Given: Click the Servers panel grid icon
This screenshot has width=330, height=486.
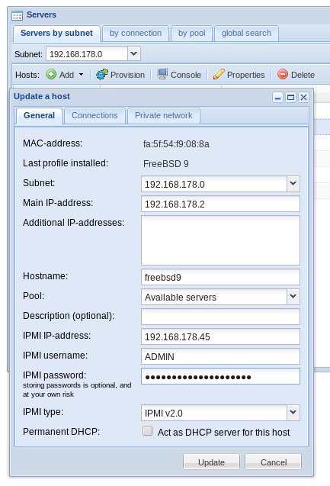Looking at the screenshot, I should [x=17, y=15].
